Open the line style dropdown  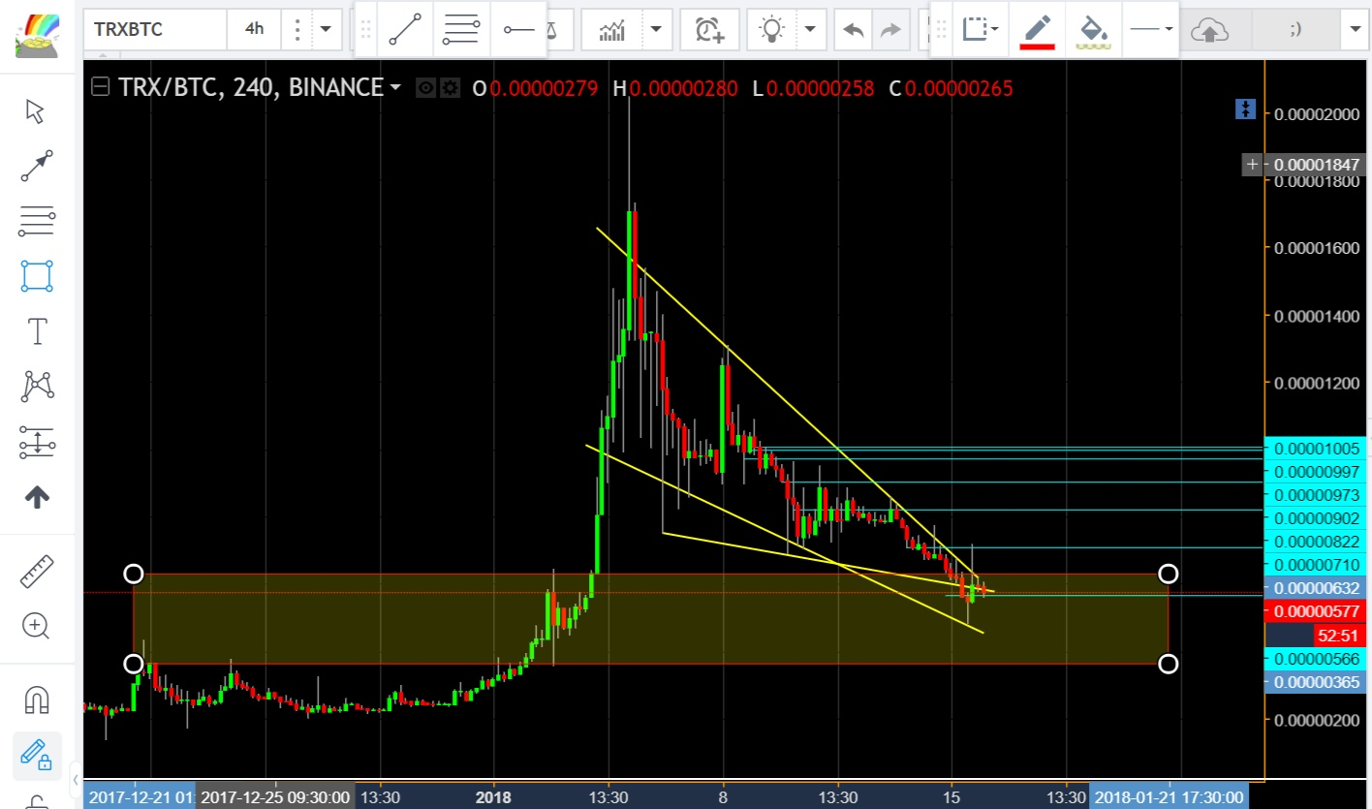point(1151,30)
